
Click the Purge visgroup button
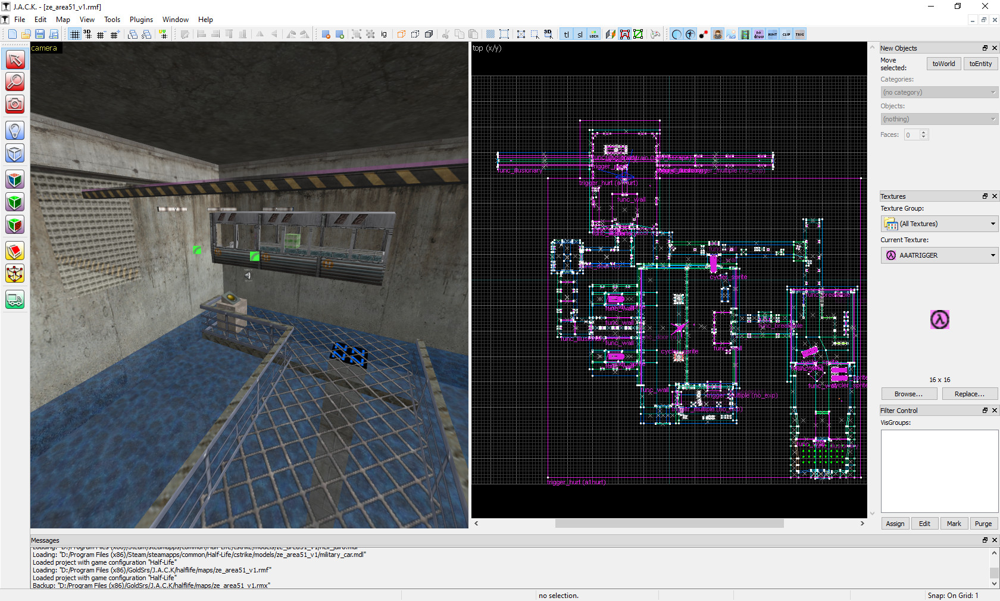click(x=983, y=524)
